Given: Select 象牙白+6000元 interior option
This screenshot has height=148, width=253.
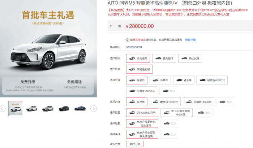Looking at the screenshot, I should 165,102.
